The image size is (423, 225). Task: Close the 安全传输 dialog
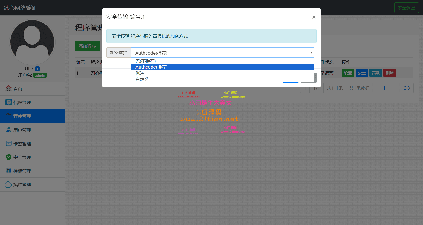coord(314,17)
